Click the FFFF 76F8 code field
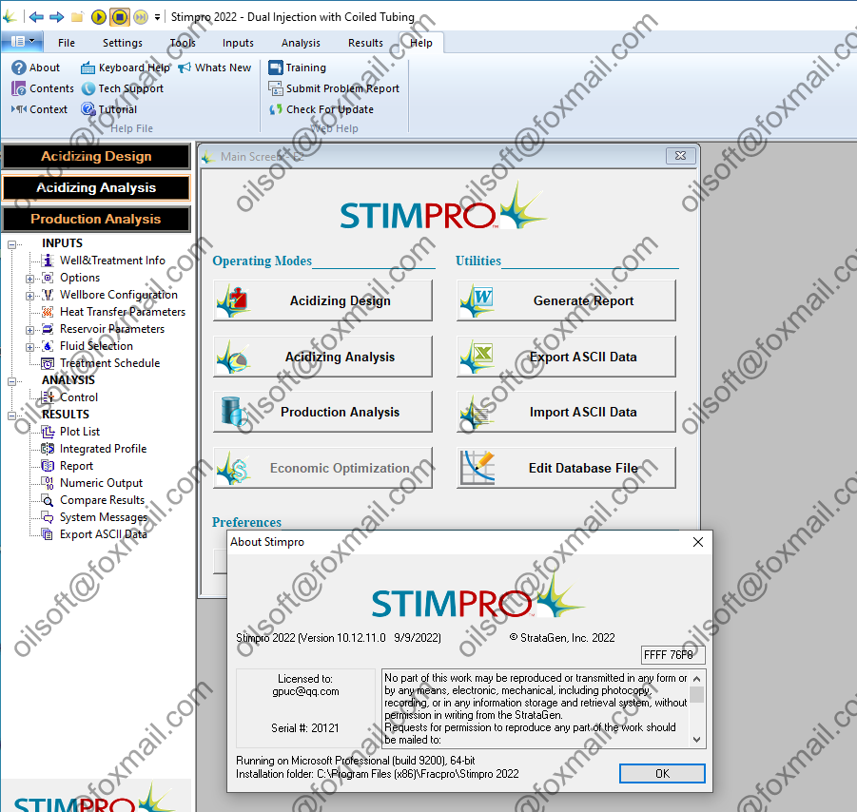This screenshot has width=857, height=812. (672, 654)
